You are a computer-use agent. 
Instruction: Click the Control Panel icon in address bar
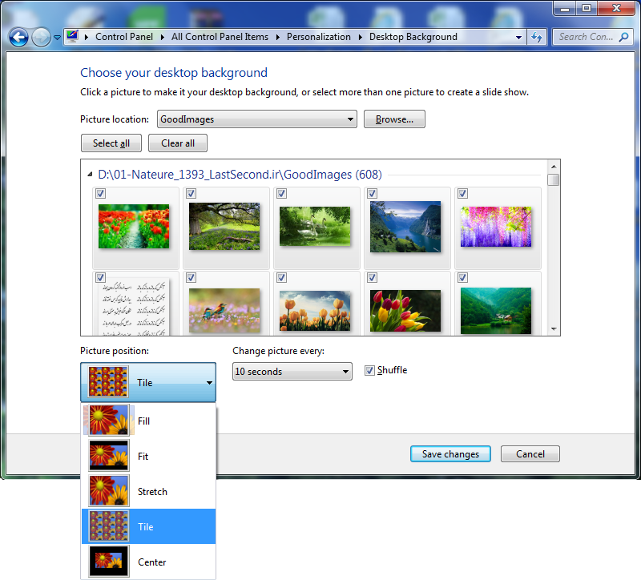(x=73, y=37)
